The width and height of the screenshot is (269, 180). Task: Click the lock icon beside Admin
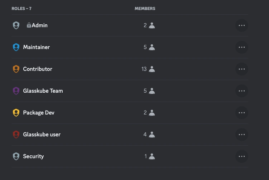(29, 25)
